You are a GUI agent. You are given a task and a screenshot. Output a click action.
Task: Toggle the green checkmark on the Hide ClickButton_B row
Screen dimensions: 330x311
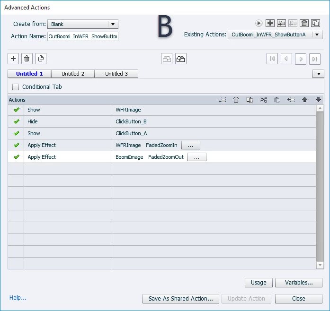pos(16,121)
